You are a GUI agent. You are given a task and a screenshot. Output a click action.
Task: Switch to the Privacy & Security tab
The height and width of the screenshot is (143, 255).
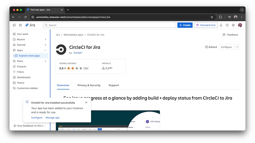pyautogui.click(x=89, y=85)
